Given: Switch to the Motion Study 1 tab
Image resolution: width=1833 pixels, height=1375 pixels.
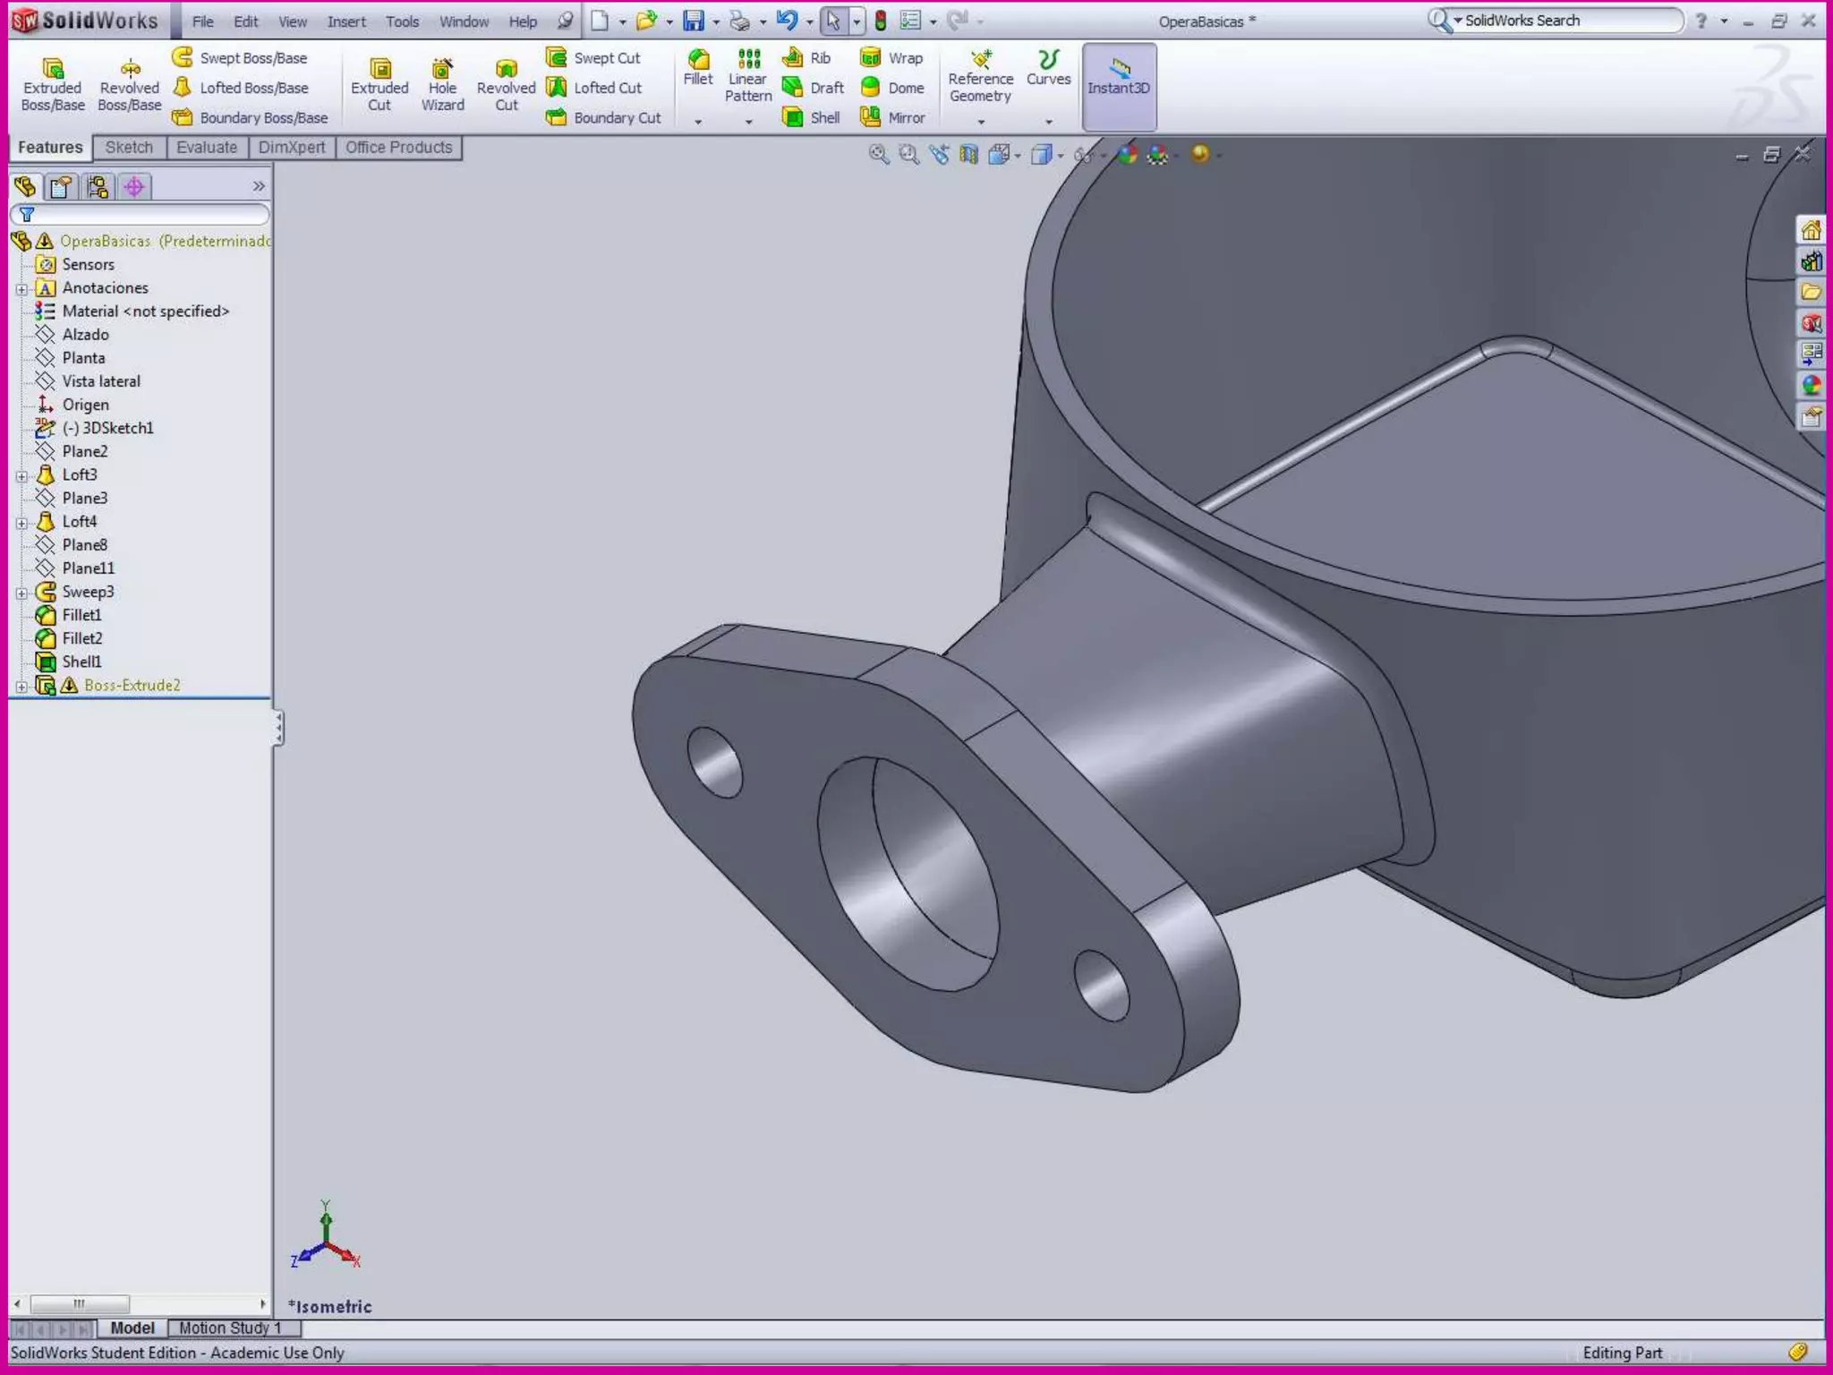Looking at the screenshot, I should coord(230,1328).
